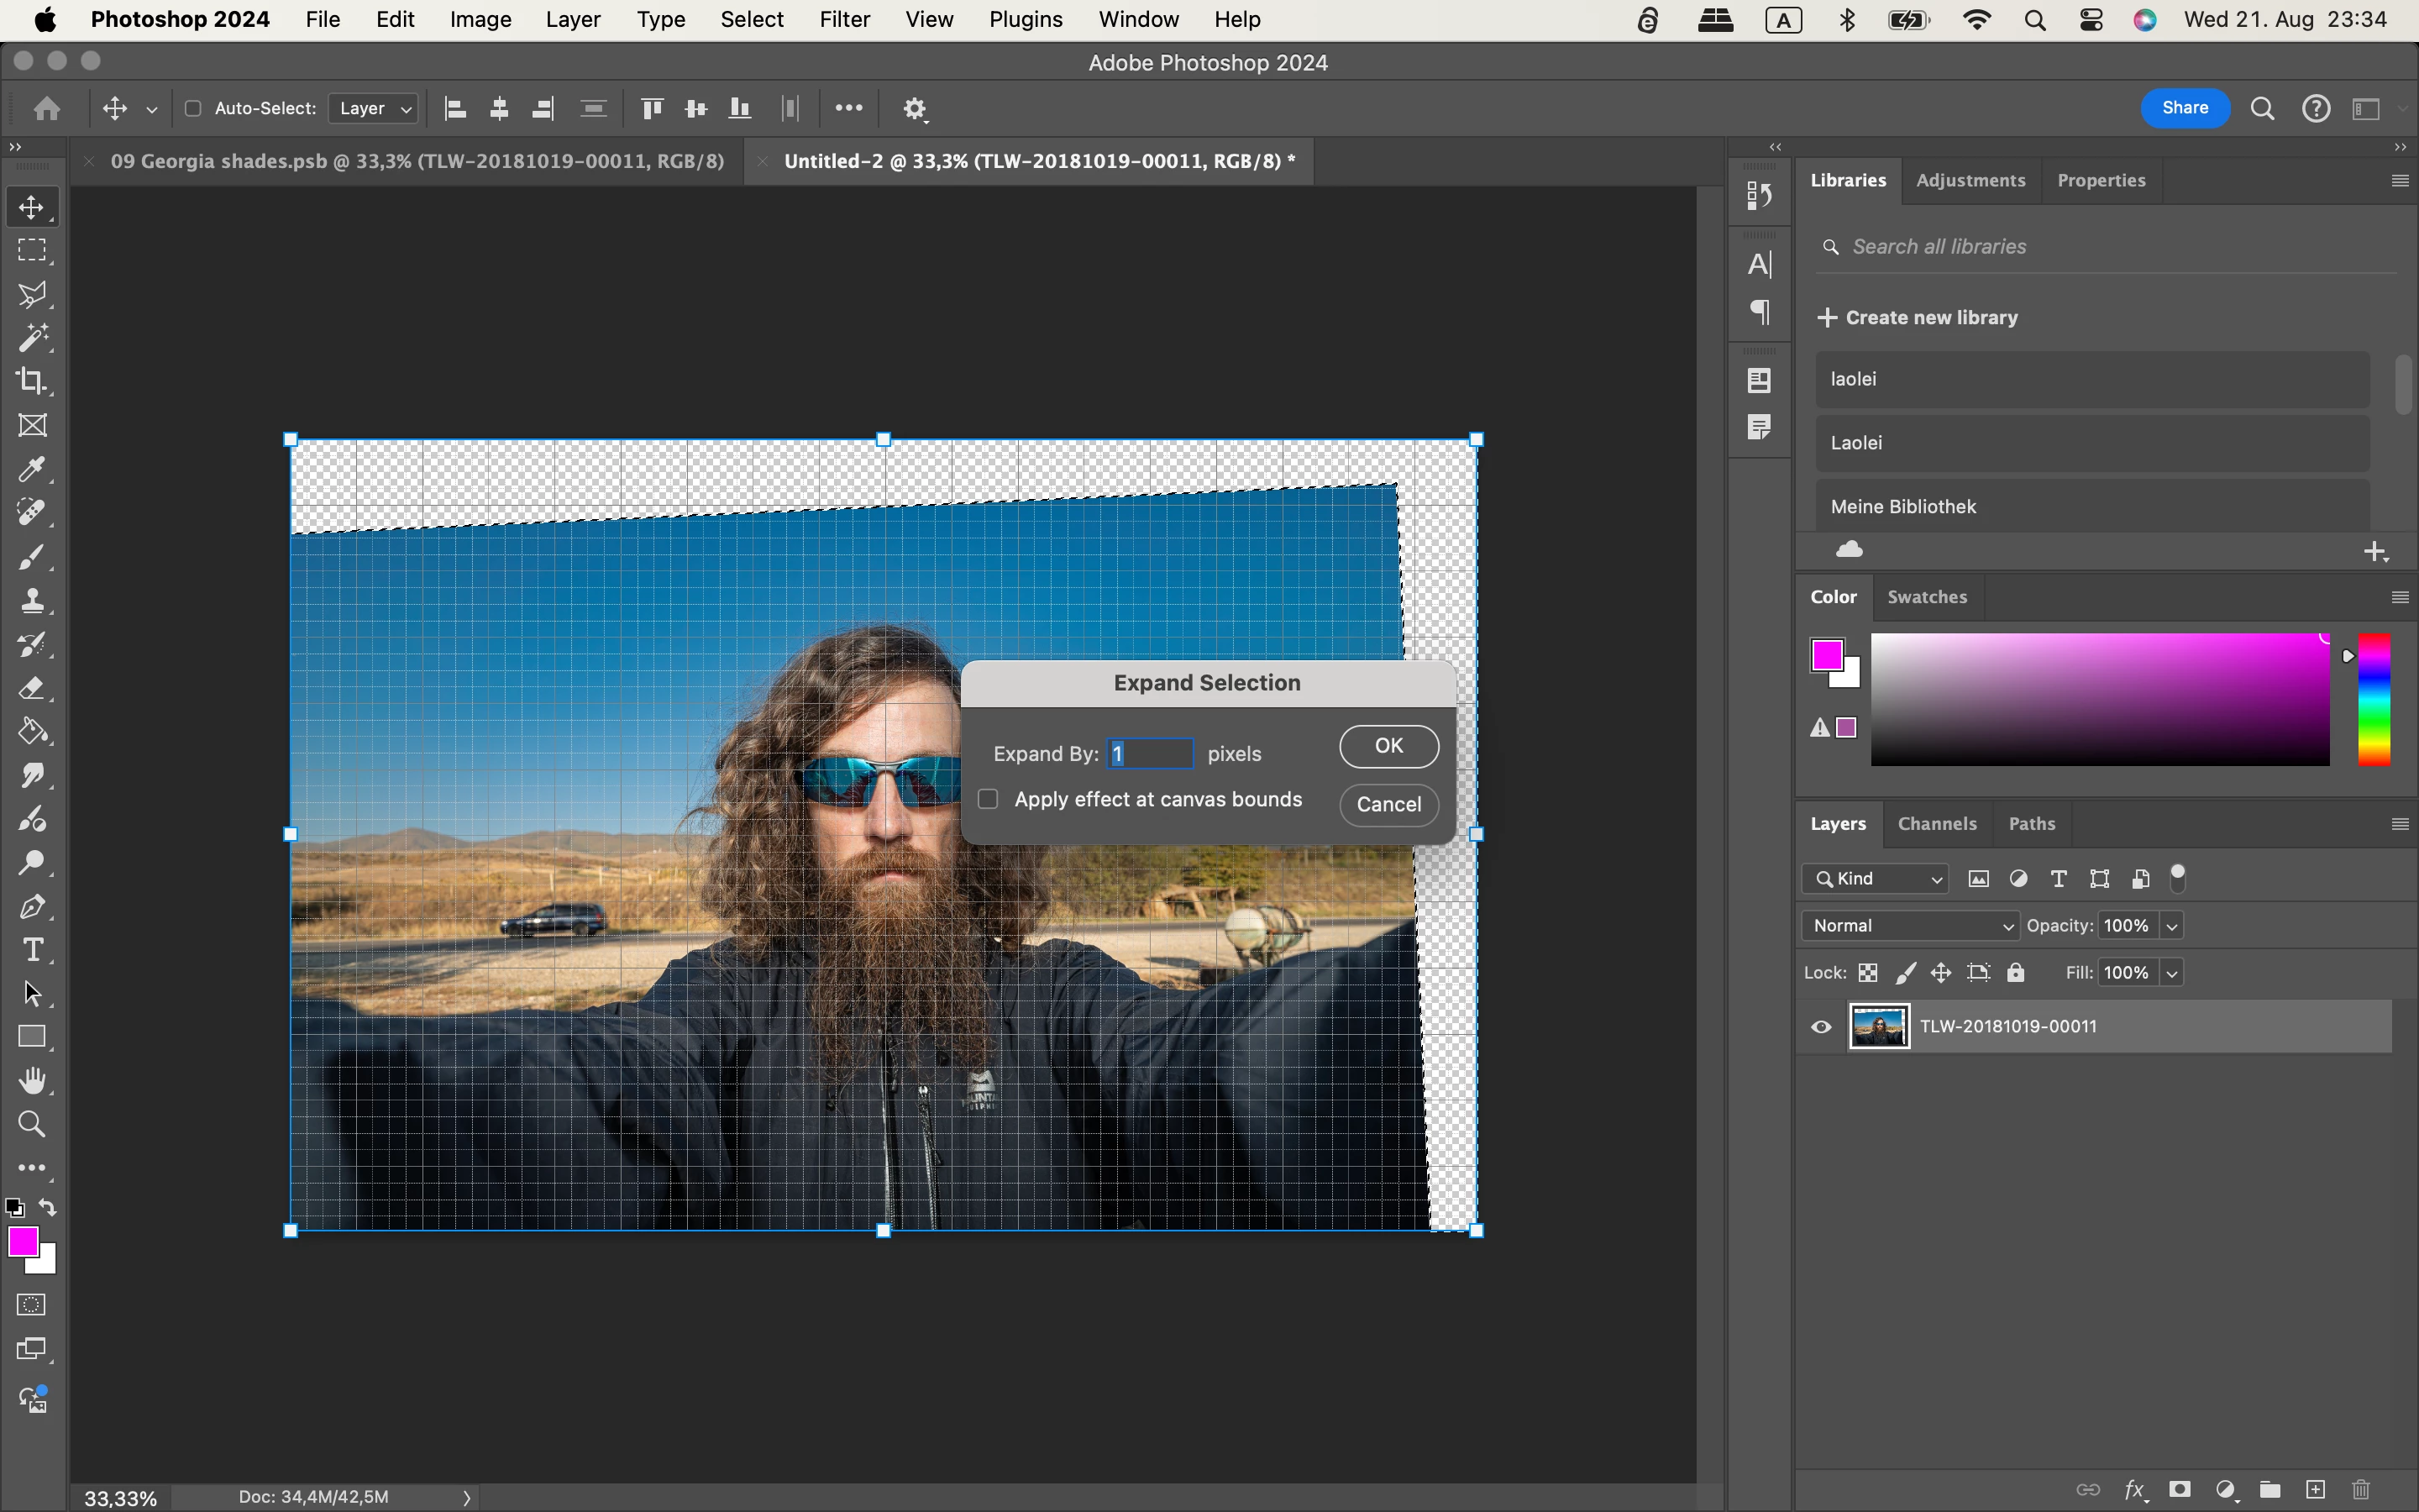This screenshot has height=1512, width=2419.
Task: Switch to the Channels tab
Action: tap(1936, 824)
